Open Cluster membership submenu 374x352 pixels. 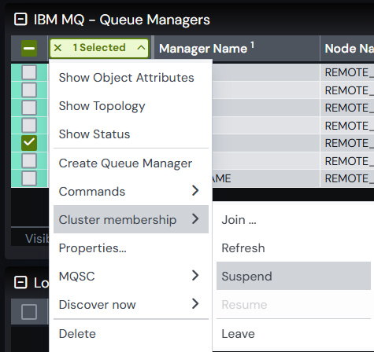pos(131,219)
